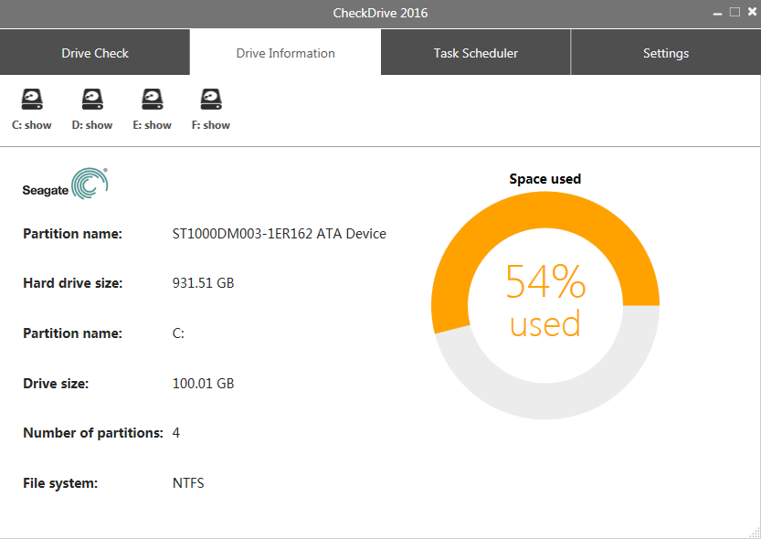Viewport: 761px width, 539px height.
Task: Click the D: drive hard disk icon
Action: pos(92,99)
